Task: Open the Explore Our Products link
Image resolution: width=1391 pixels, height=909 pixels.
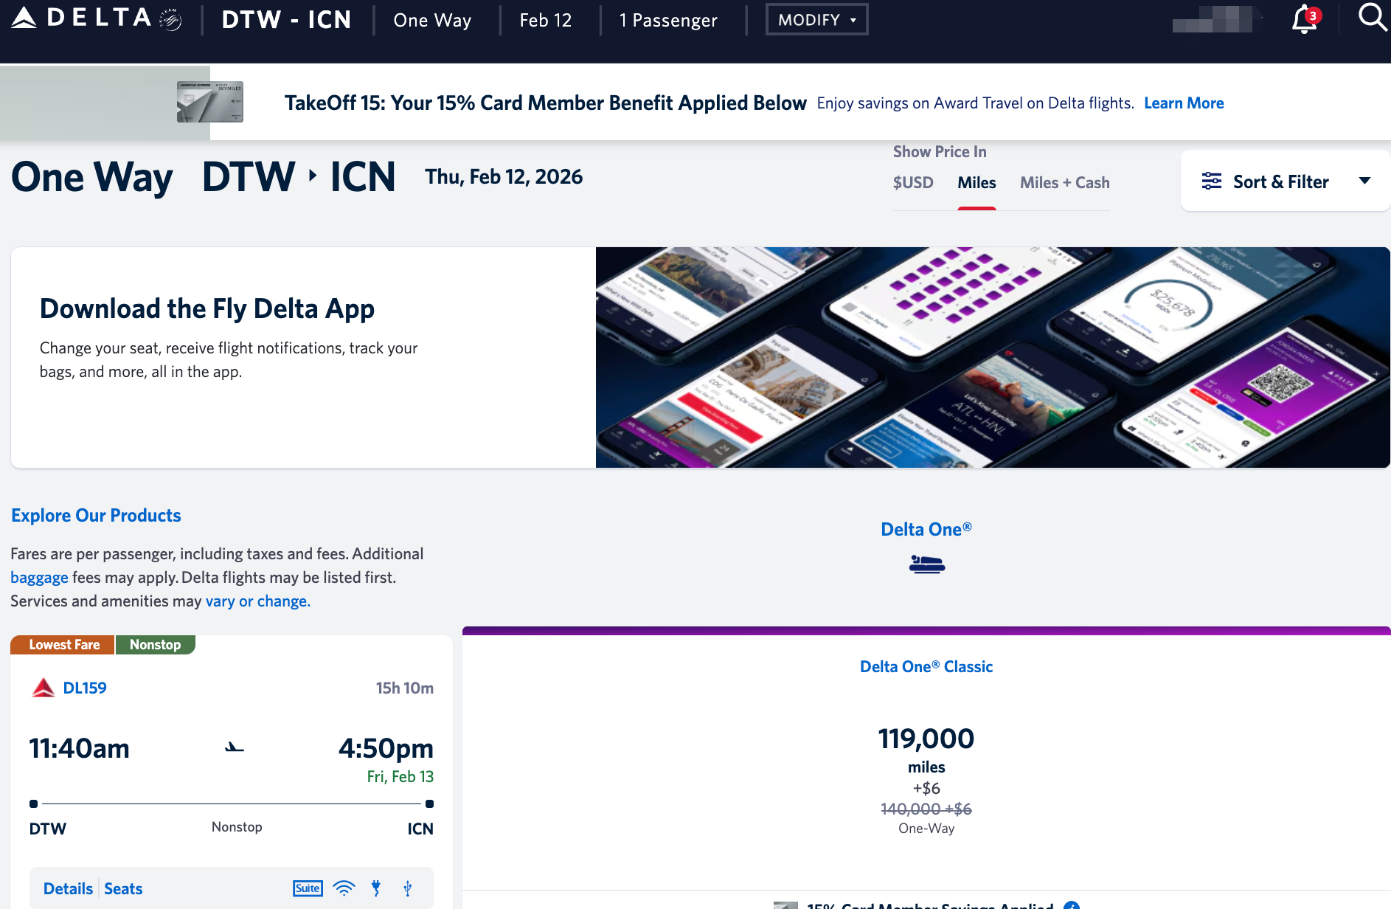Action: point(96,516)
